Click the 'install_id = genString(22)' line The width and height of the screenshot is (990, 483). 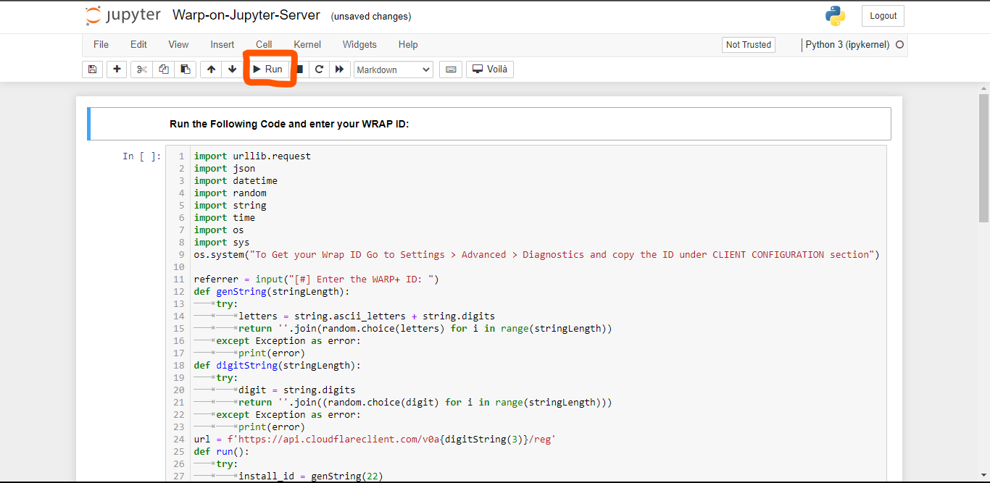tap(310, 476)
